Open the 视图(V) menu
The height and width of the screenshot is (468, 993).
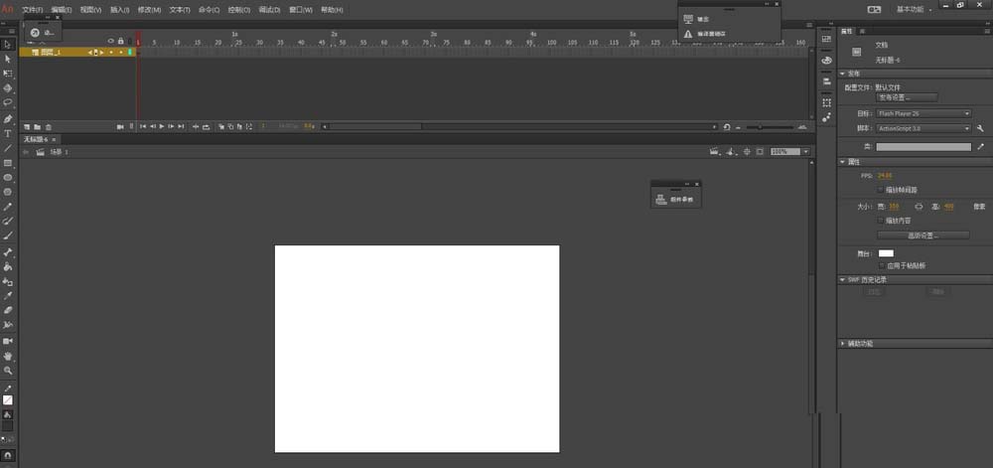coord(90,10)
